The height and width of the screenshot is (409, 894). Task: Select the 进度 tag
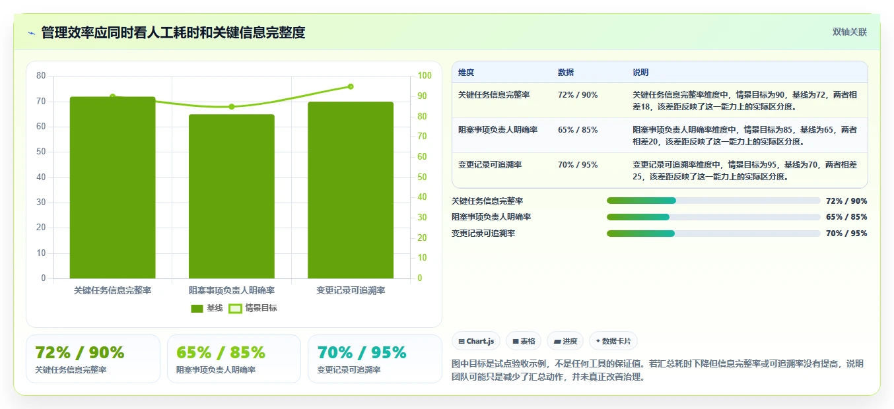[565, 341]
